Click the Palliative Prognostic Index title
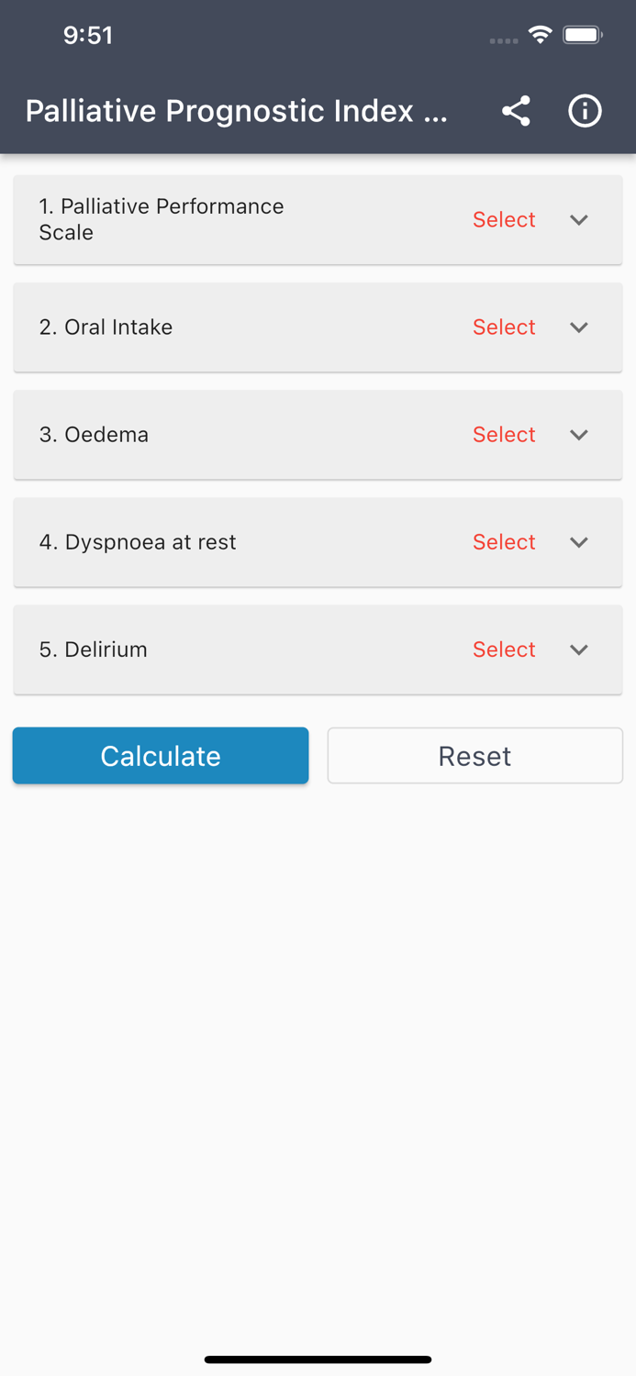Screen dimensions: 636x1376 (x=236, y=111)
